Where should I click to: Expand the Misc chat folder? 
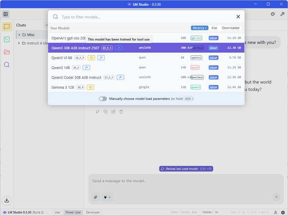click(x=19, y=35)
